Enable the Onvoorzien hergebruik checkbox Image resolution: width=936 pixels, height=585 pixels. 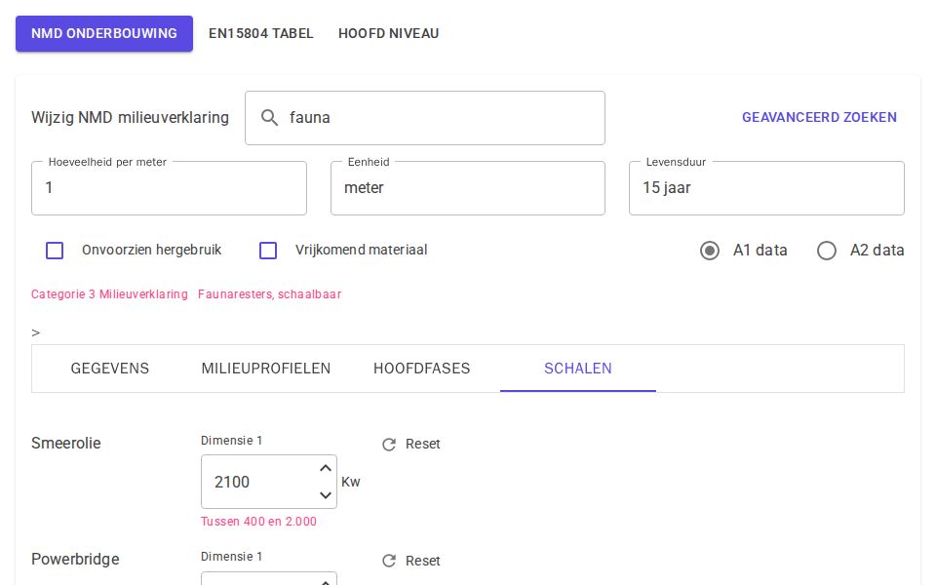[x=55, y=251]
